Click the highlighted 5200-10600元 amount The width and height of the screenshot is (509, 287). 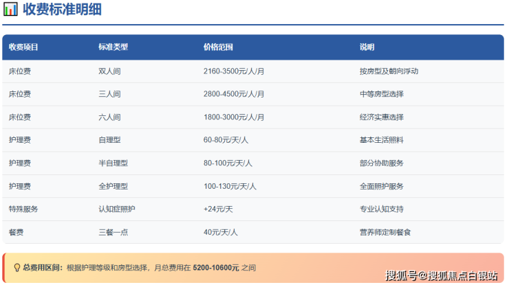point(216,268)
